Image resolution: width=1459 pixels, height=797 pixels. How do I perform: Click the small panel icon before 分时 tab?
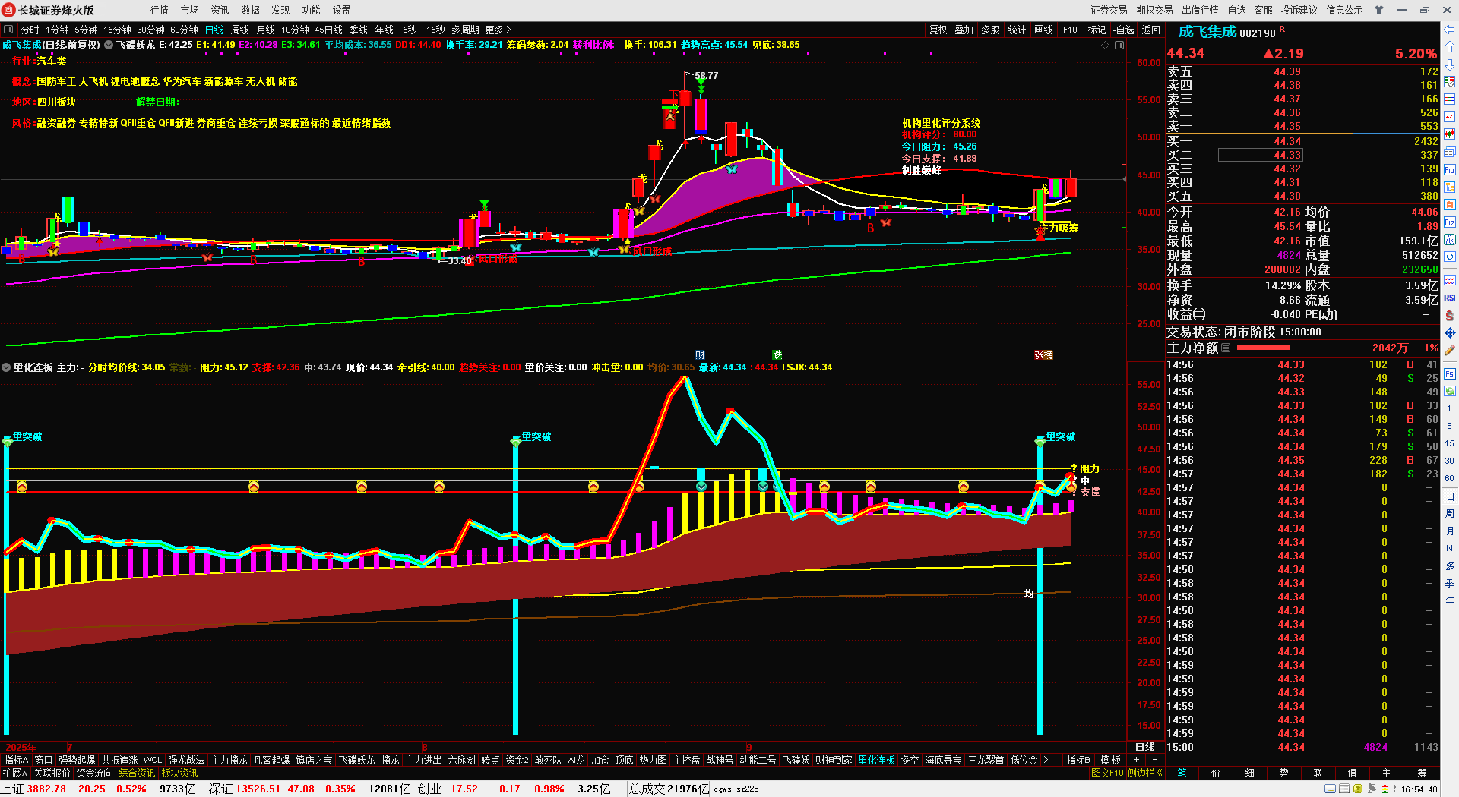click(8, 30)
